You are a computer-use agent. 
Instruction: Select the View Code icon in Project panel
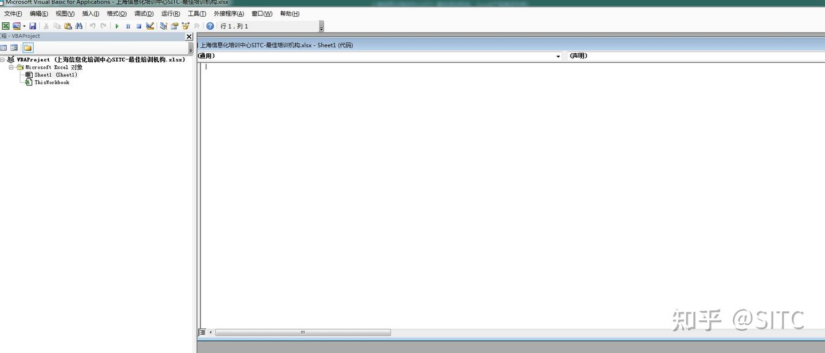(3, 47)
